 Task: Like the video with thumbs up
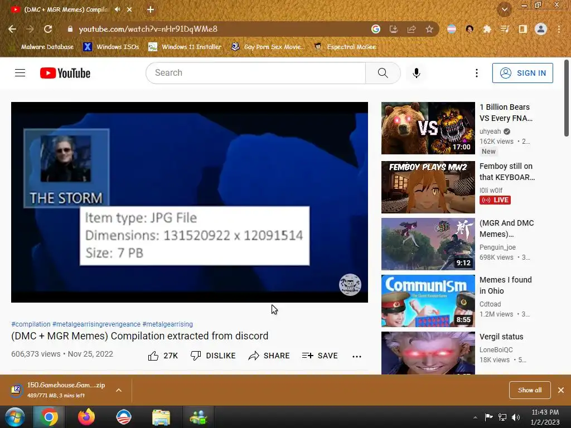pos(163,356)
